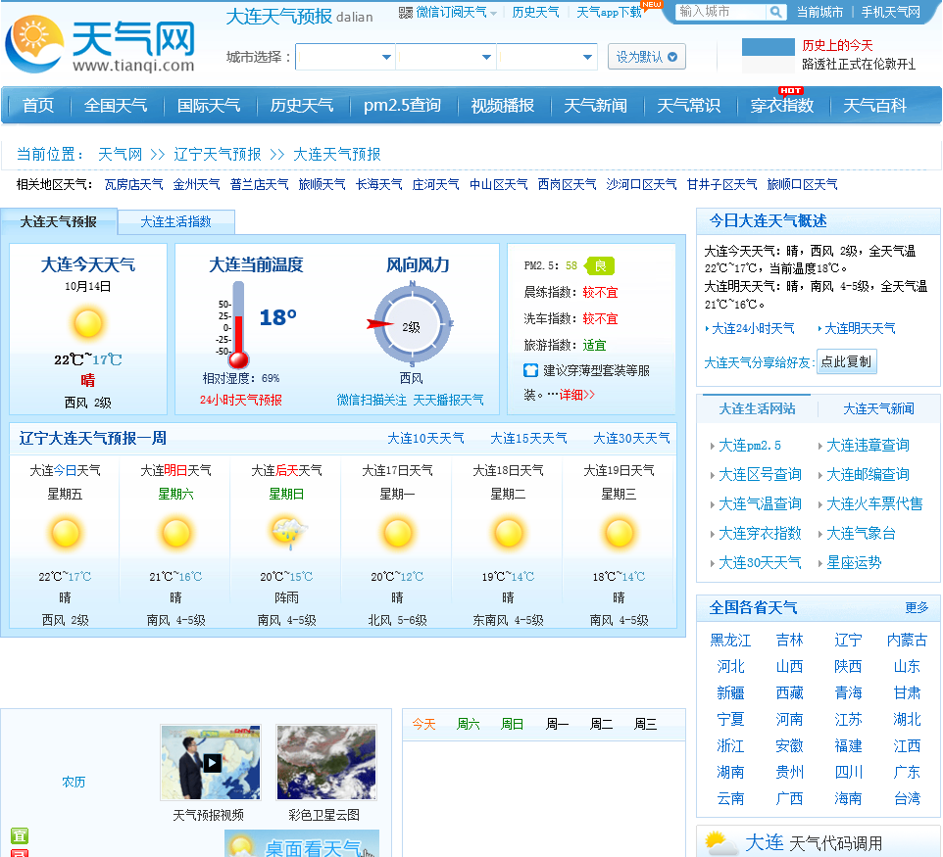Click sunny icon for 星期五 forecast
The width and height of the screenshot is (943, 857).
(65, 533)
